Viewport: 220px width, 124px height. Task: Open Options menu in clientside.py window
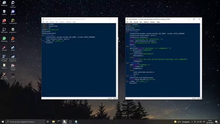click(x=62, y=22)
